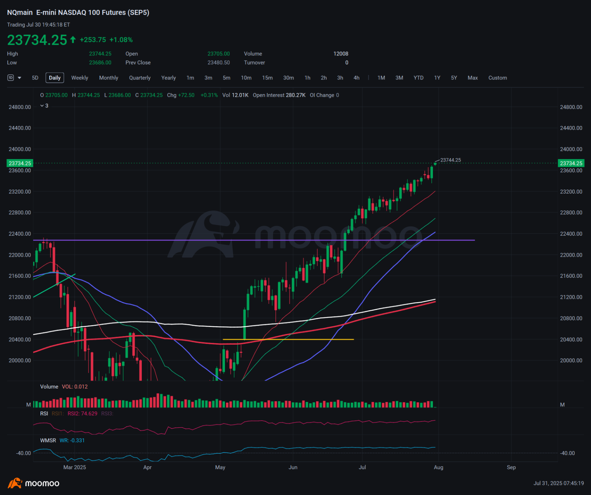The width and height of the screenshot is (591, 495).
Task: Click the Prev Close value 23480.50
Action: [x=219, y=62]
